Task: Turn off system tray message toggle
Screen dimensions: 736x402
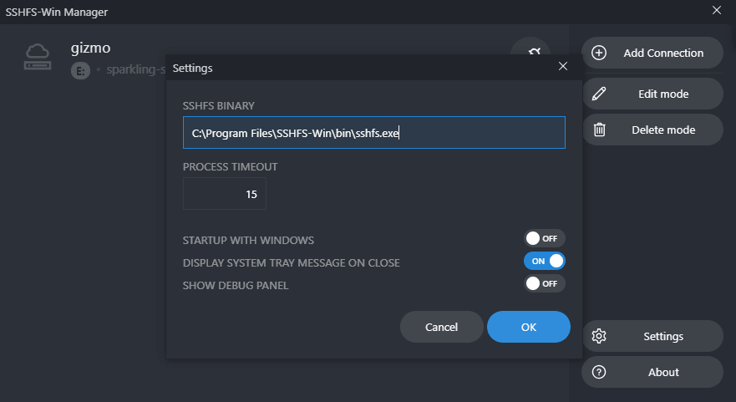Action: (544, 261)
